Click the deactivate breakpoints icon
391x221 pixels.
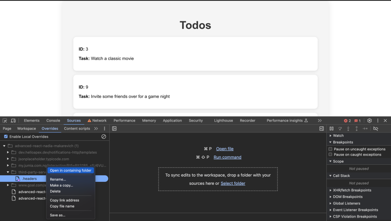(x=375, y=129)
